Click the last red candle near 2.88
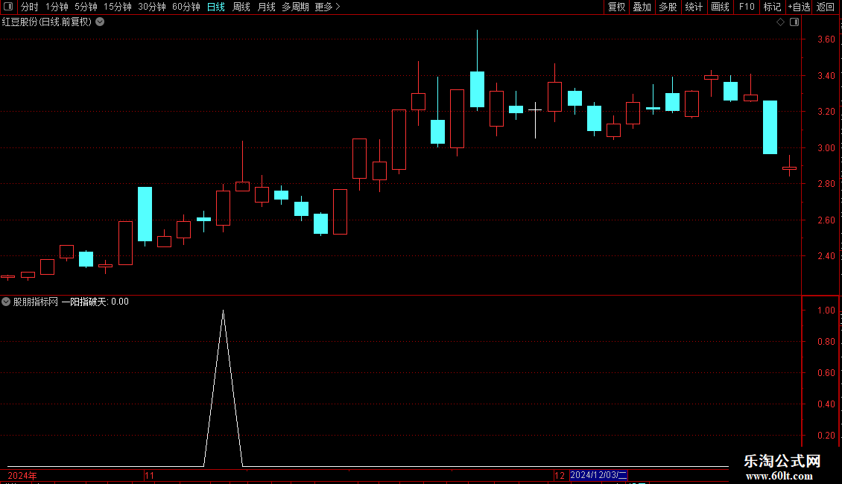The width and height of the screenshot is (842, 484). [789, 168]
